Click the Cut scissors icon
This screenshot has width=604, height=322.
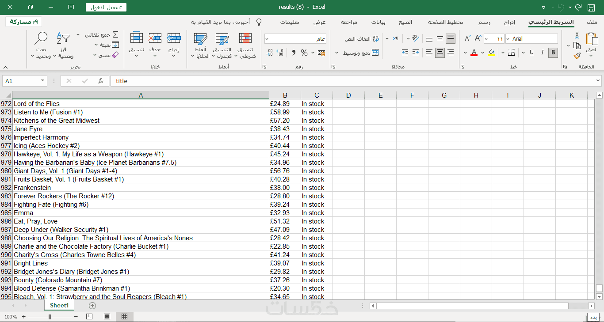577,35
